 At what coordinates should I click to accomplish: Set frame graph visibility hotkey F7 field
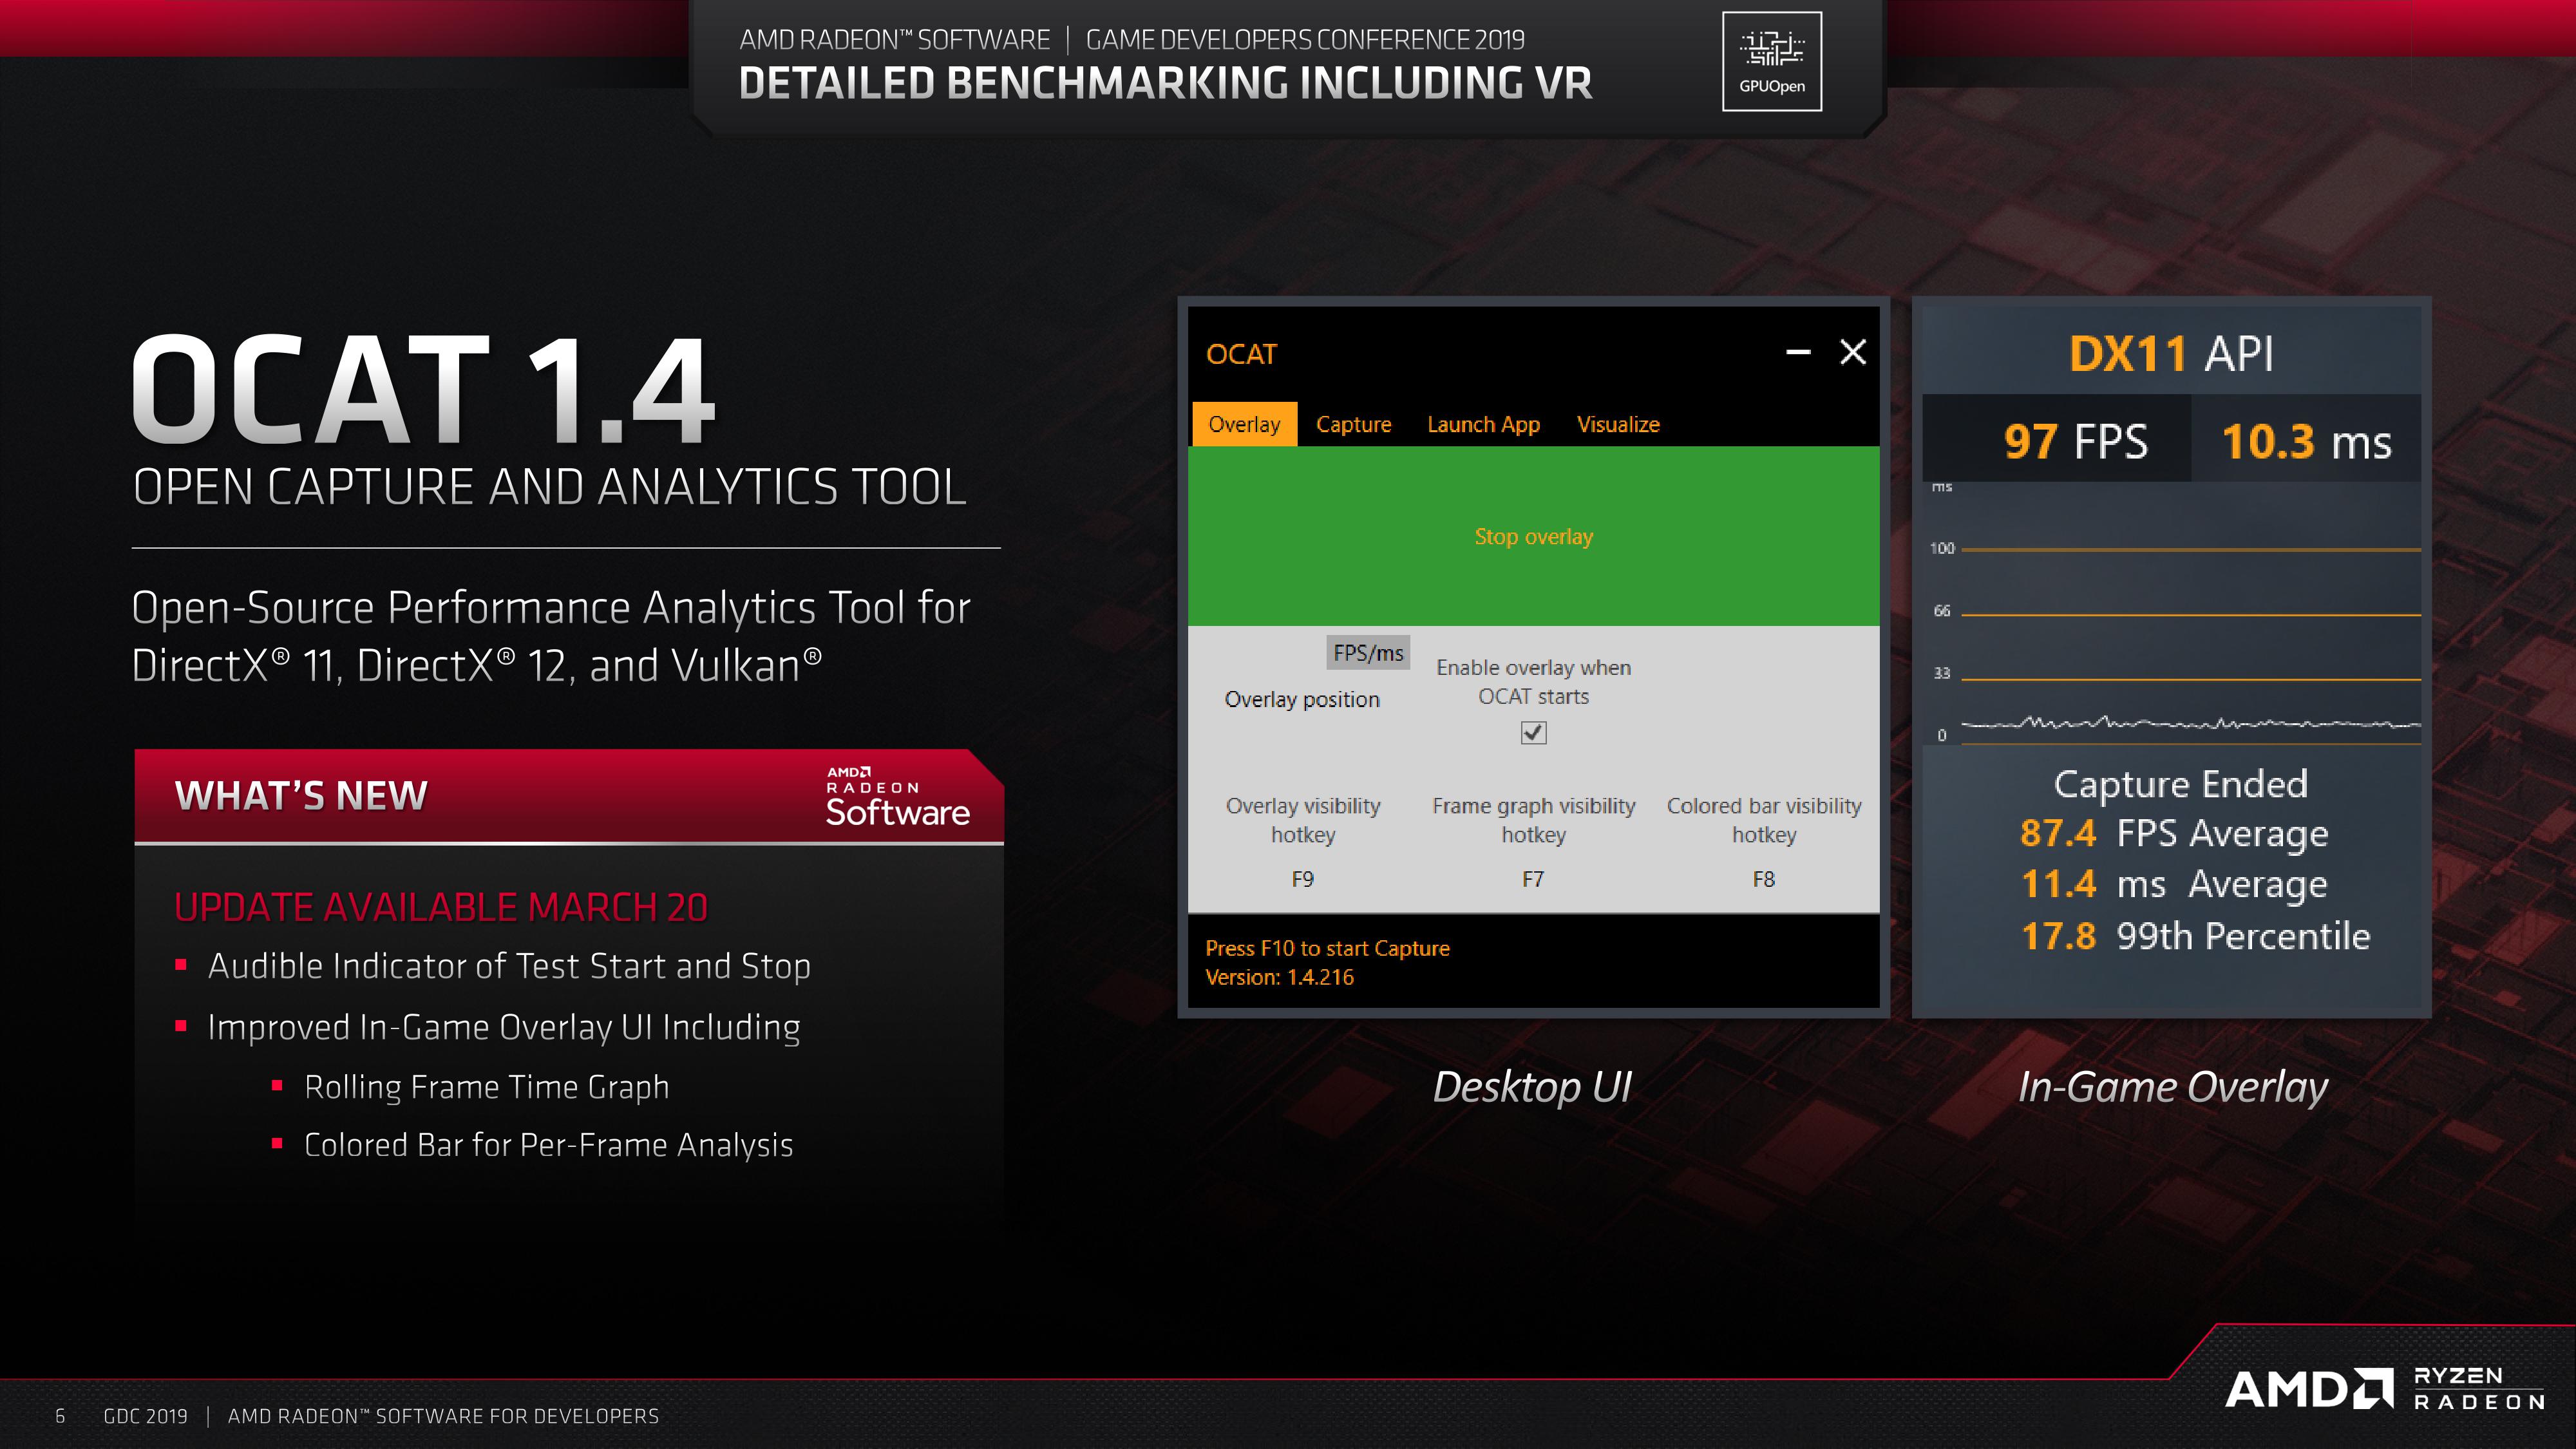tap(1533, 879)
